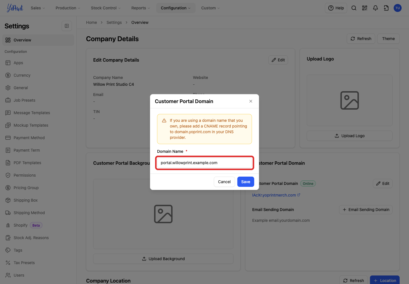
Task: Open the QR code scanner icon
Action: coord(365,8)
